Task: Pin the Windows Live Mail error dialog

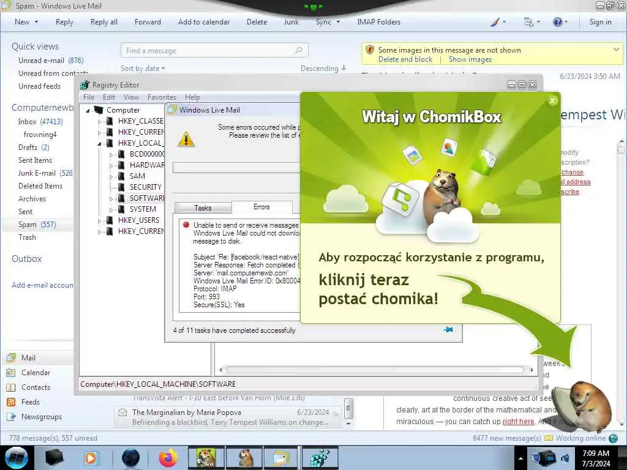Action: (x=448, y=330)
